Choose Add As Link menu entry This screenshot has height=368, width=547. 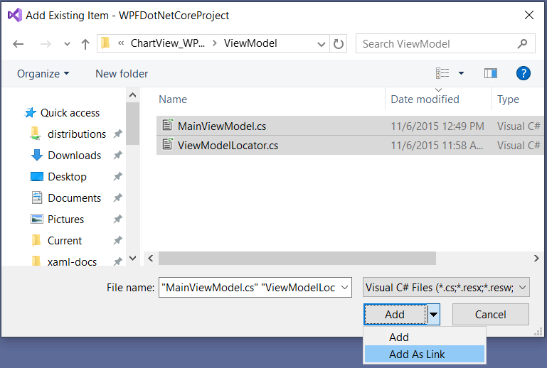[x=425, y=354]
